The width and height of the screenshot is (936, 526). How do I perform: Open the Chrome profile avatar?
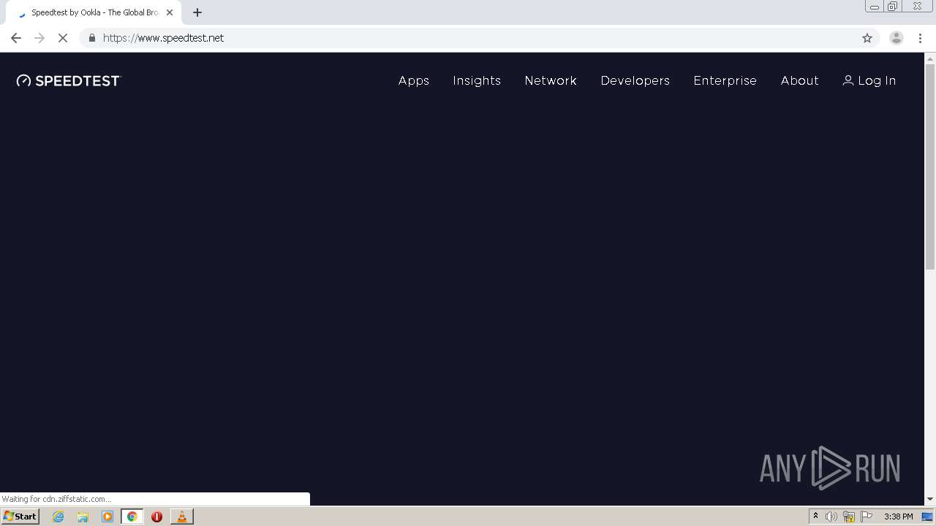tap(897, 38)
